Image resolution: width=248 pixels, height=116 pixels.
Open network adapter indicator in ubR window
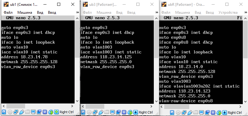(x=184, y=113)
